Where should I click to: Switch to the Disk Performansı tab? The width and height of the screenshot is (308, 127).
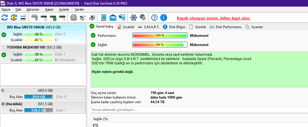pyautogui.click(x=226, y=27)
